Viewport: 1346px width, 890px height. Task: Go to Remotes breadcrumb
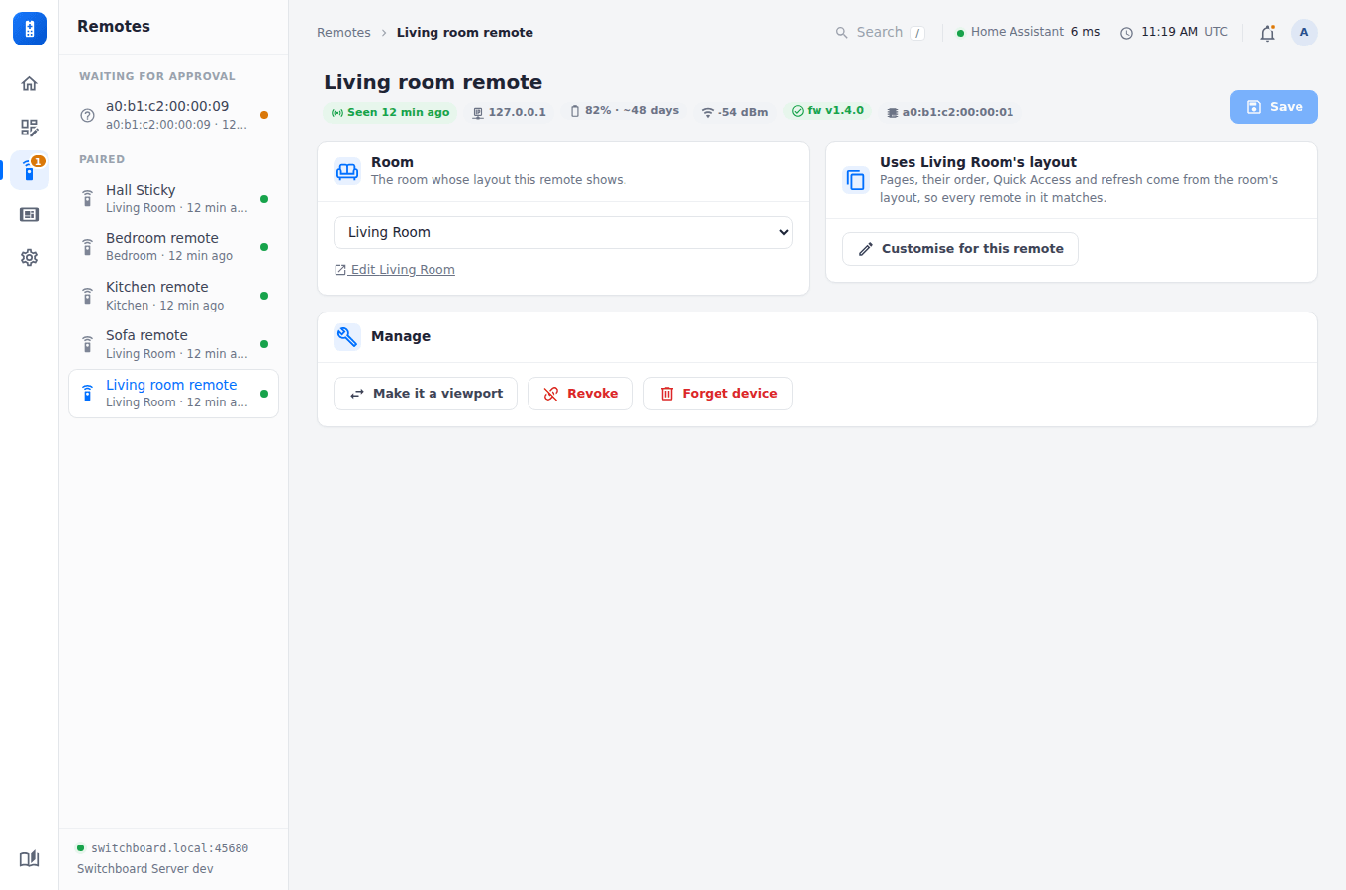(x=343, y=33)
